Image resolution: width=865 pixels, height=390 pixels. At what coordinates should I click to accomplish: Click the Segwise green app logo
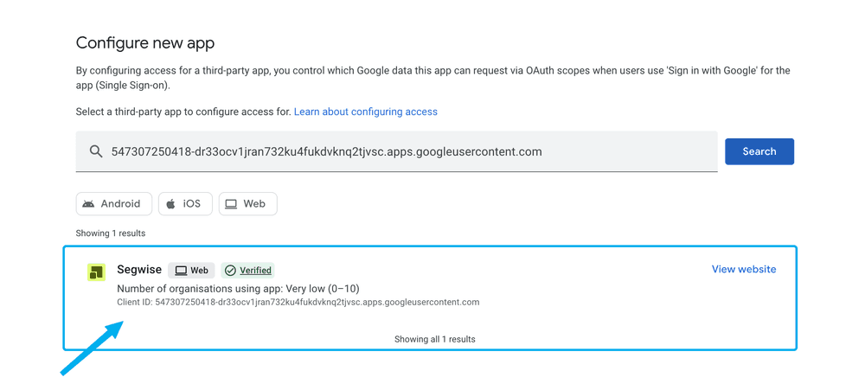pos(97,272)
